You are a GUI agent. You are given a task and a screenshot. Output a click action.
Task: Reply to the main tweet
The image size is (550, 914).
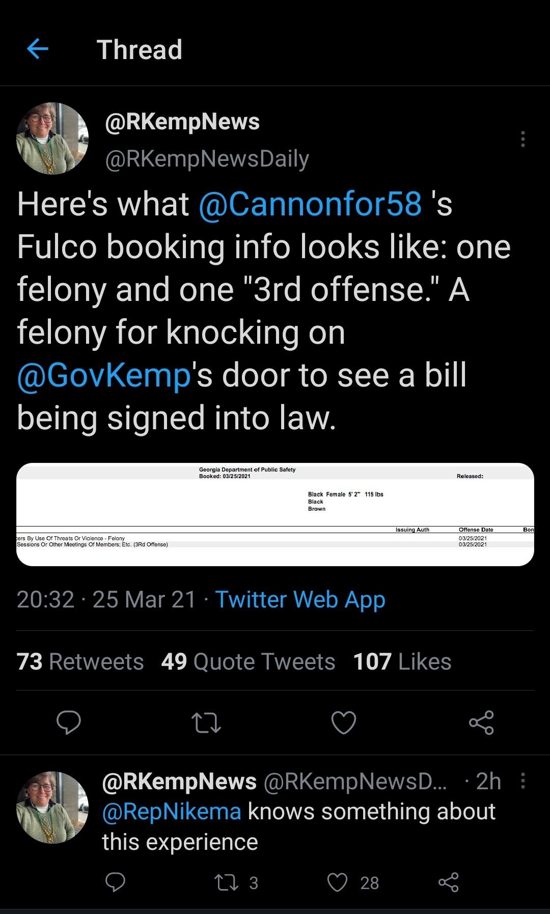point(68,723)
